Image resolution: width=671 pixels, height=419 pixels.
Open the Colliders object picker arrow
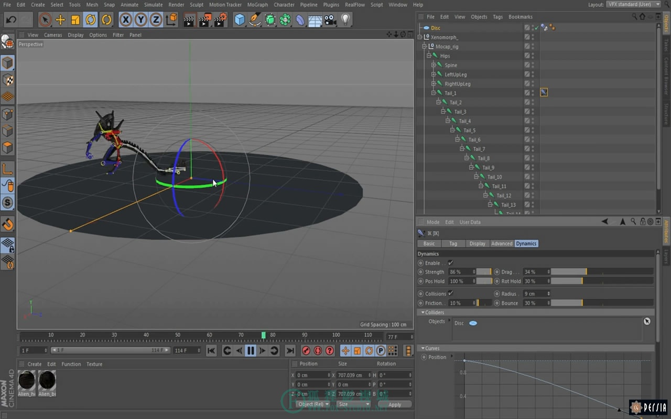pyautogui.click(x=647, y=321)
